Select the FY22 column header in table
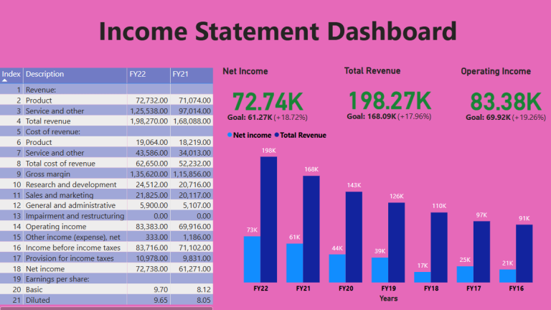 coord(138,74)
